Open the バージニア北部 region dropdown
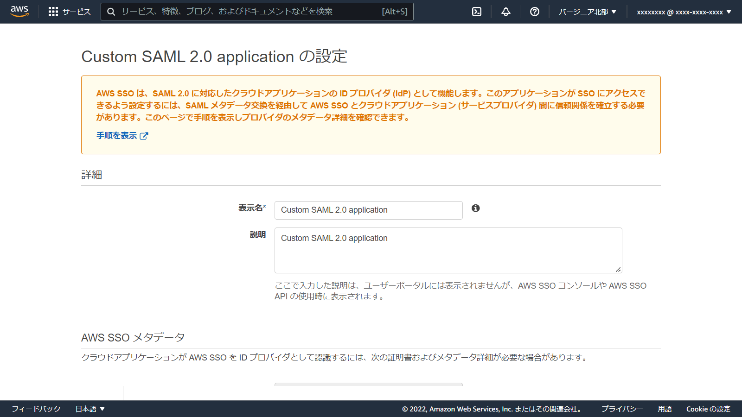 588,12
